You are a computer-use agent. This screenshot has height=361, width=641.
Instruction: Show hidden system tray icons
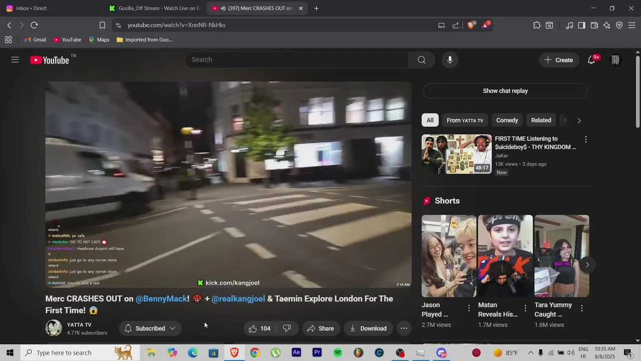click(x=531, y=353)
